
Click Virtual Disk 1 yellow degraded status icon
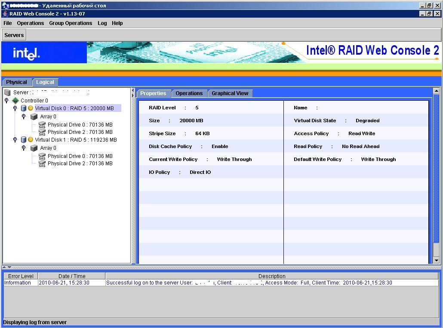point(31,140)
